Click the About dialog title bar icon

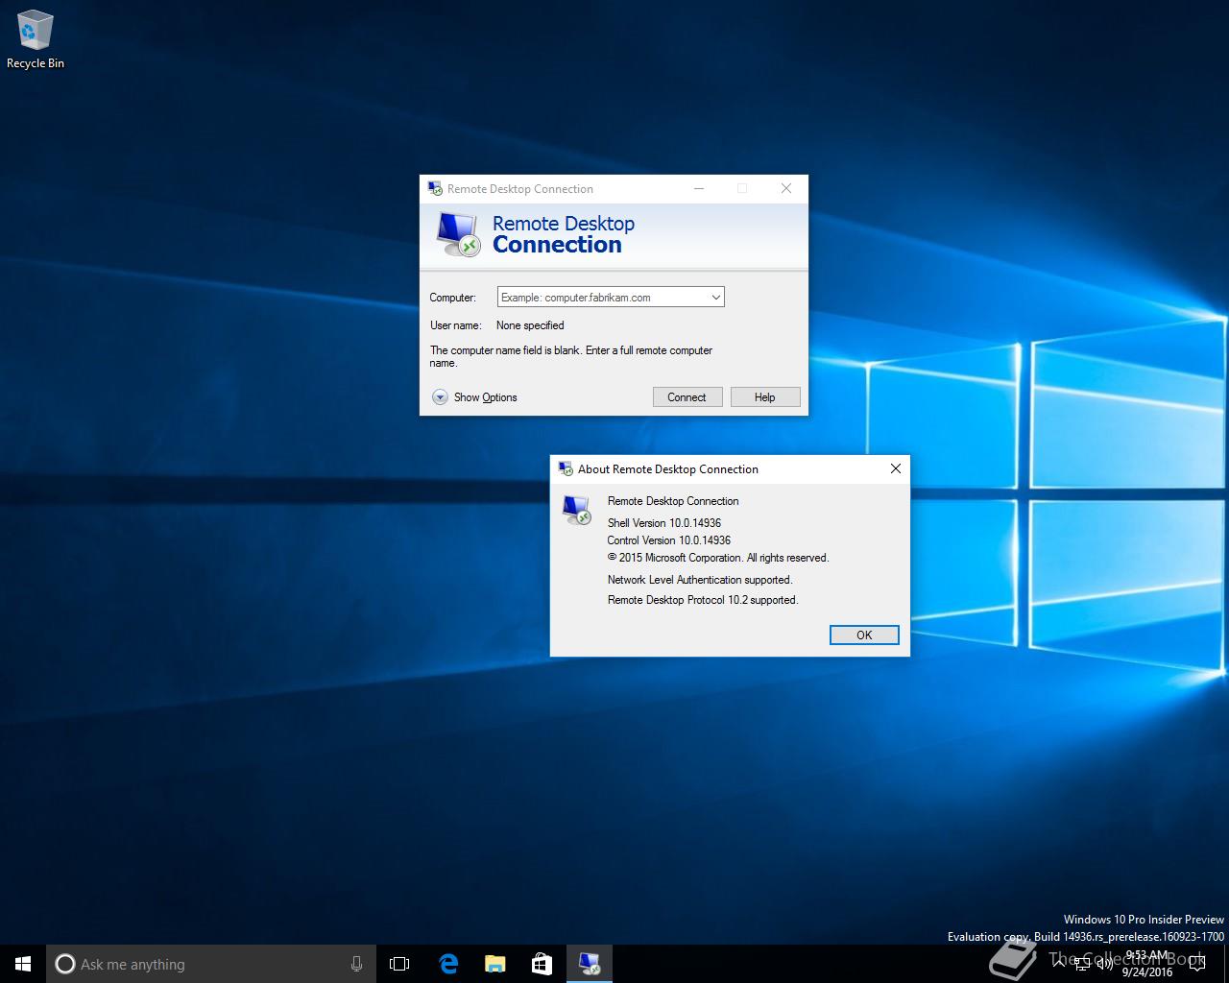click(x=566, y=468)
